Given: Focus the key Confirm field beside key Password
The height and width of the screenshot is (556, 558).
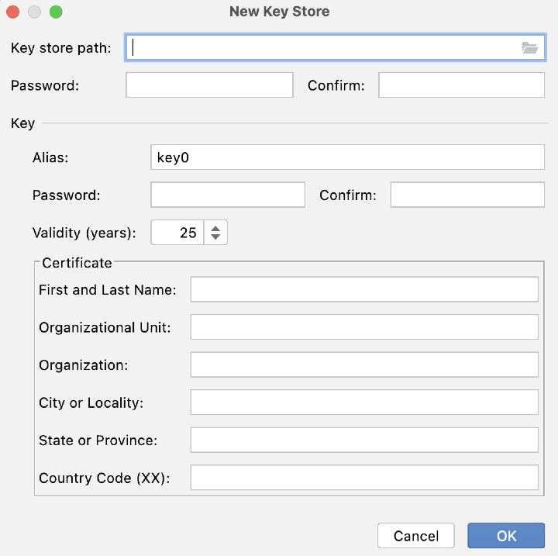Looking at the screenshot, I should click(x=467, y=195).
